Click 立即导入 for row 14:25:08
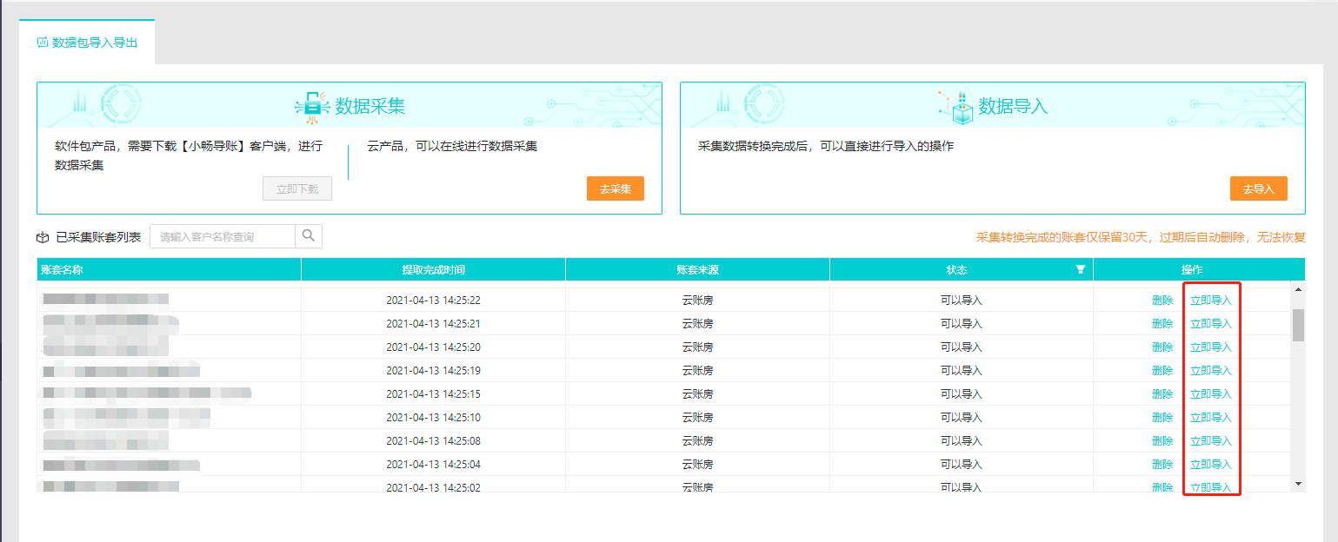1338x542 pixels. click(x=1211, y=441)
